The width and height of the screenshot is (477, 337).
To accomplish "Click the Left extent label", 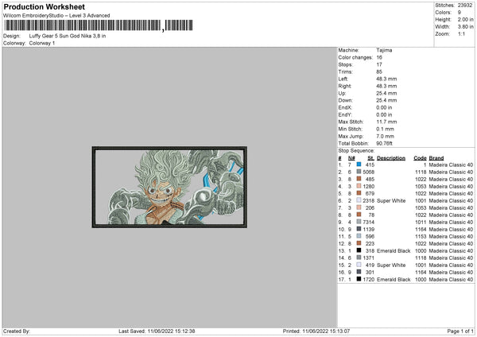I will tap(343, 79).
